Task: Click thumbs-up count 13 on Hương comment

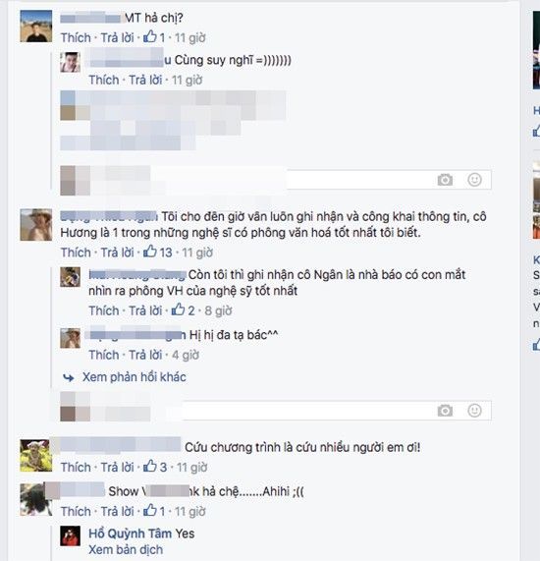Action: click(158, 252)
